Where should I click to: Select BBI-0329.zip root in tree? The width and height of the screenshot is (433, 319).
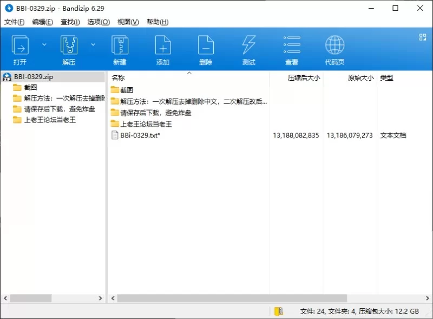click(53, 77)
